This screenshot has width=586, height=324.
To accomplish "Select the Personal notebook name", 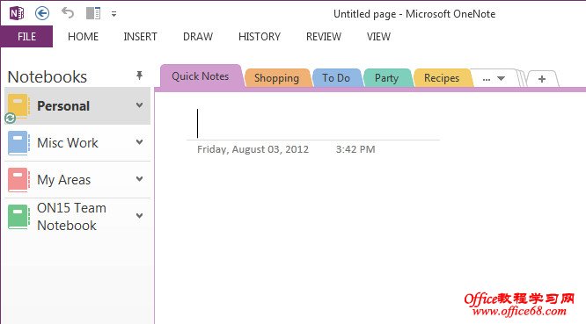I will [63, 106].
